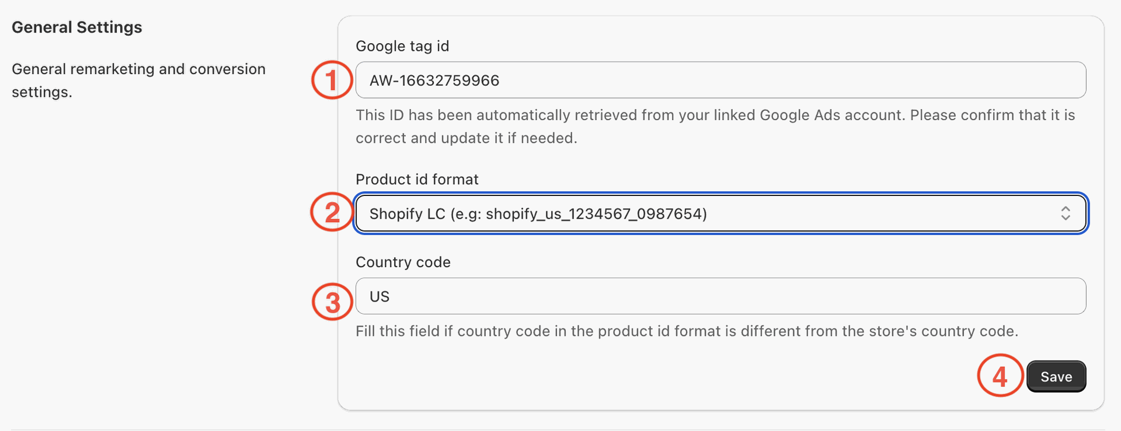Click the "General Settings" heading
This screenshot has width=1121, height=431.
[76, 27]
